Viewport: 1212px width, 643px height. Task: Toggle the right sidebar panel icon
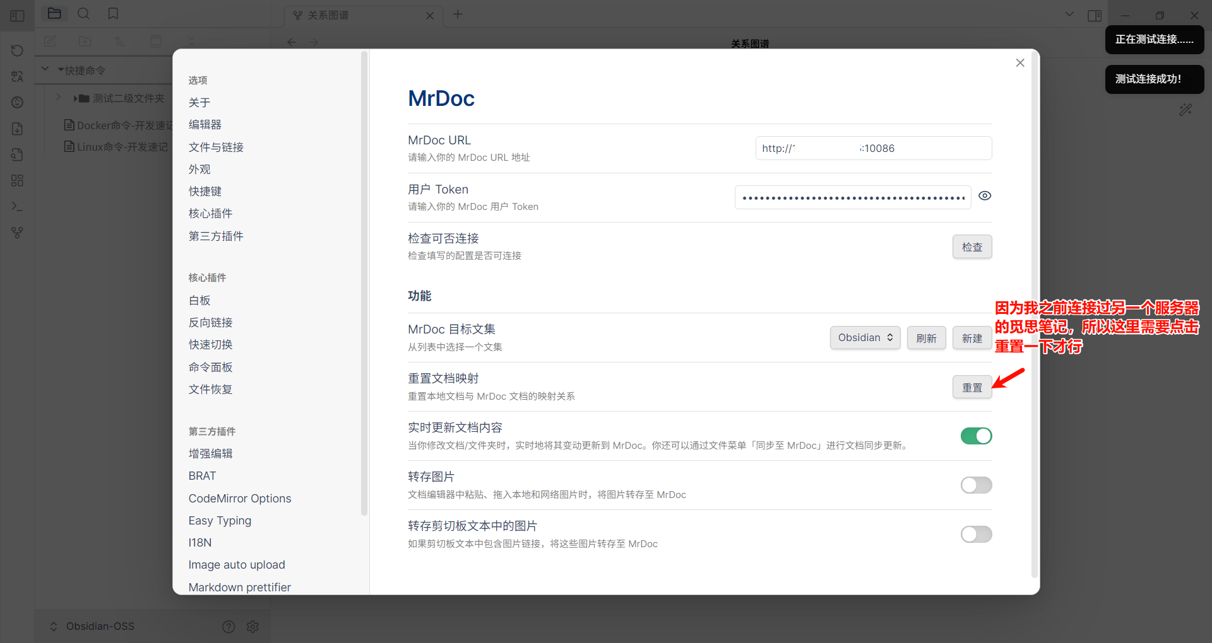click(1095, 15)
